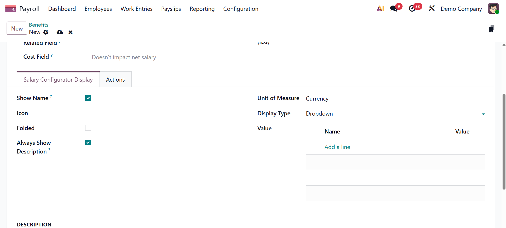506x228 pixels.
Task: Click the Payroll app logo icon
Action: (x=11, y=9)
